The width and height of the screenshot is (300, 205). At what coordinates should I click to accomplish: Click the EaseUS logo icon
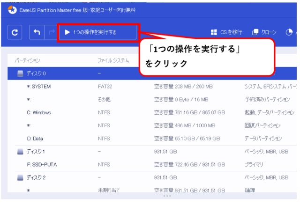(12, 10)
